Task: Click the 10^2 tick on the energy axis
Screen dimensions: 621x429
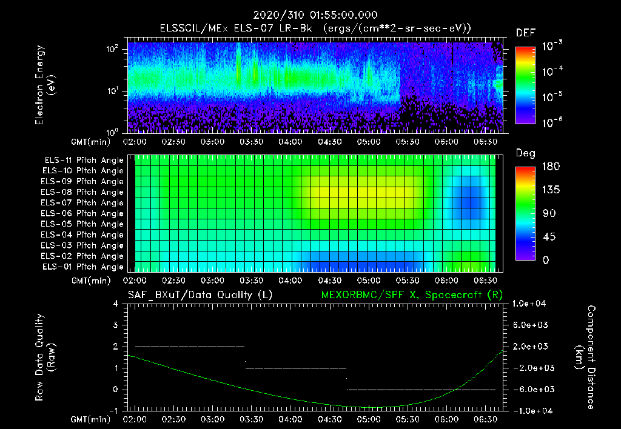Action: (x=112, y=49)
